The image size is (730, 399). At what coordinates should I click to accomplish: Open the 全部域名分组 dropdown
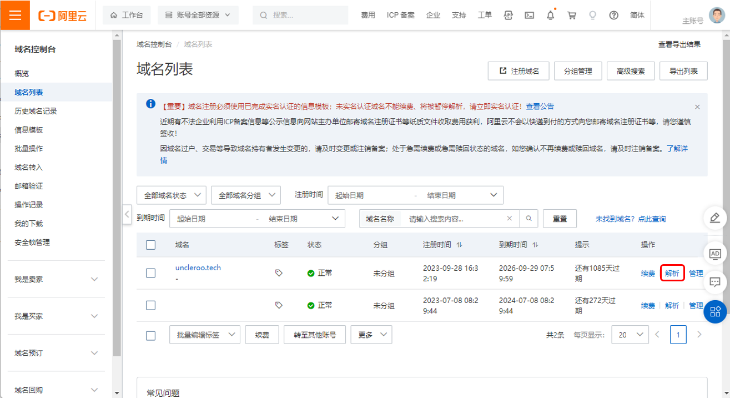246,195
